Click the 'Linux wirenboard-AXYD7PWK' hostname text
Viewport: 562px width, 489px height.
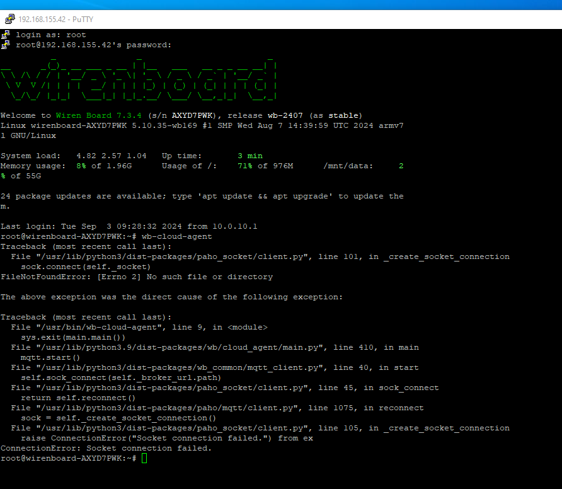point(64,125)
